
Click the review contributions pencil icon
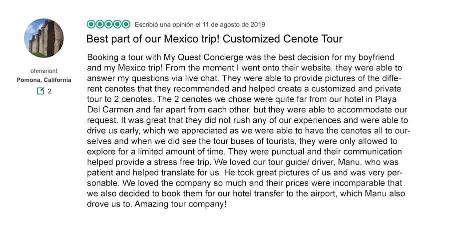click(x=40, y=91)
